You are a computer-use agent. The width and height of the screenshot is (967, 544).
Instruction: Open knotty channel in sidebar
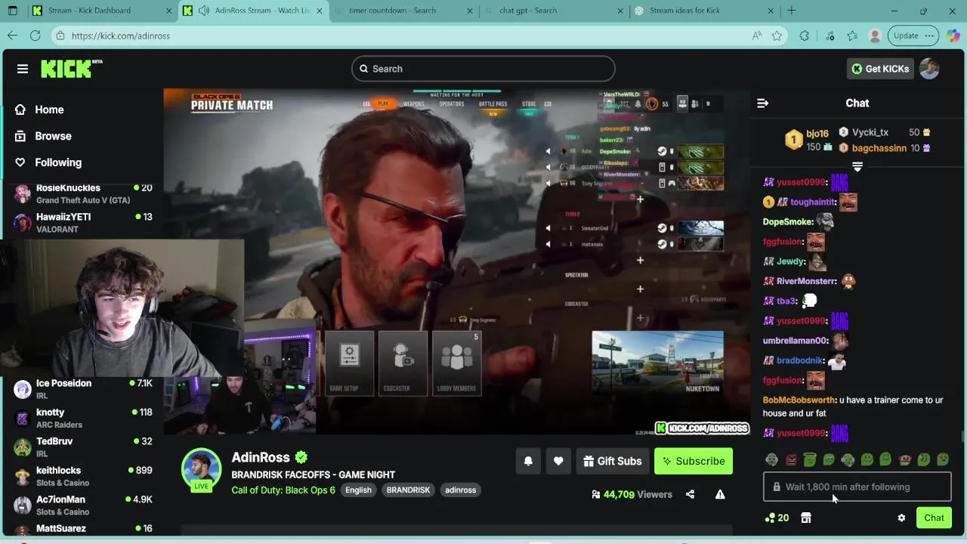pos(83,419)
